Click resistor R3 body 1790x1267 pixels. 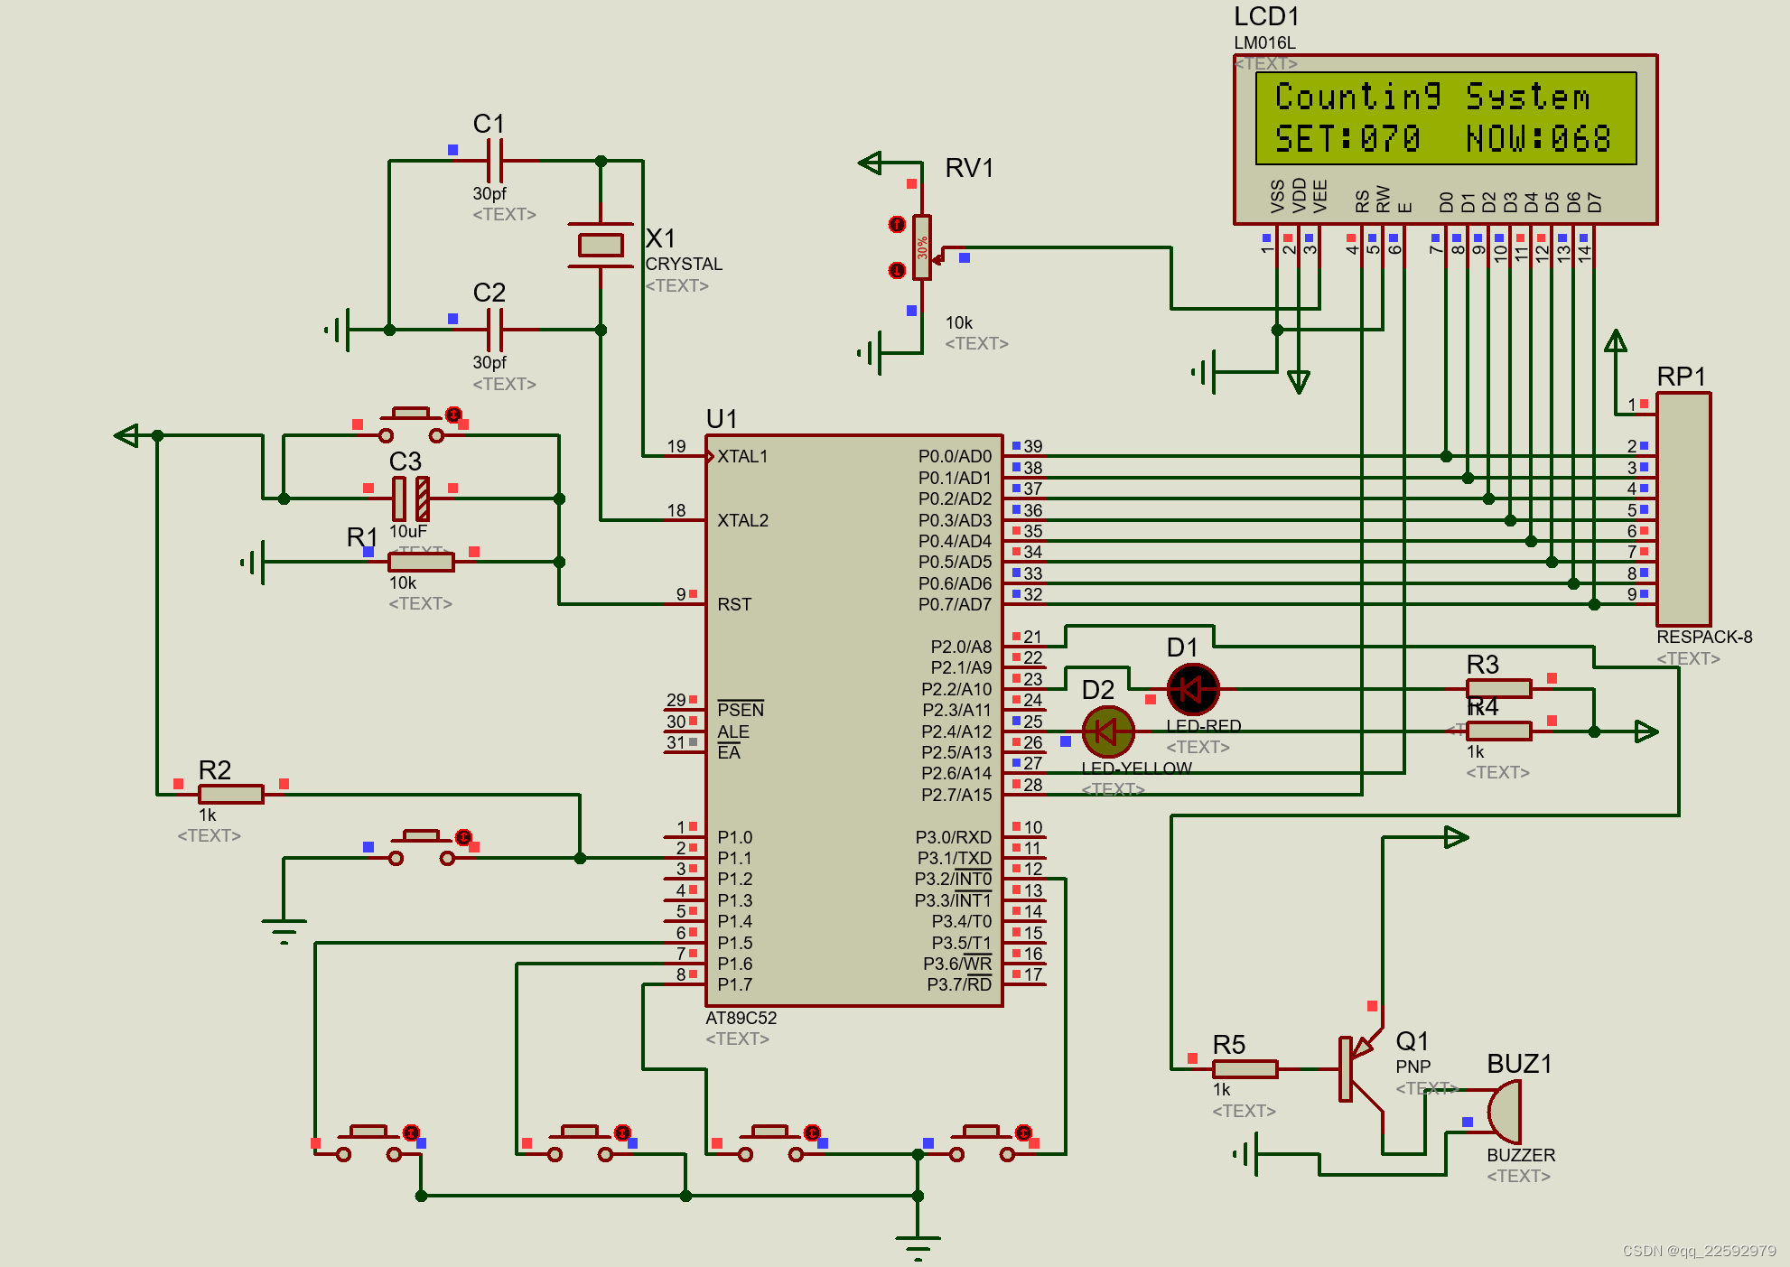(x=1499, y=689)
